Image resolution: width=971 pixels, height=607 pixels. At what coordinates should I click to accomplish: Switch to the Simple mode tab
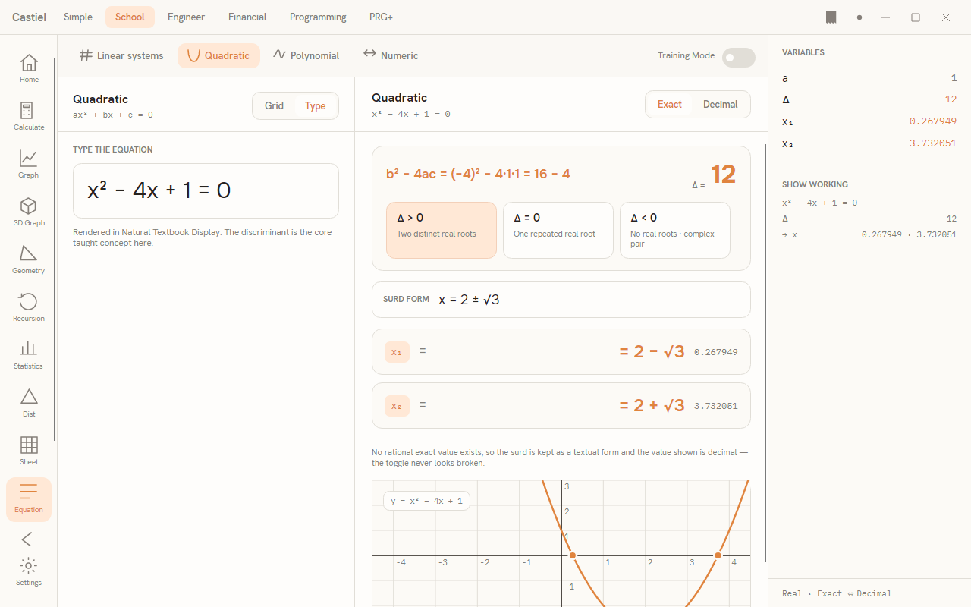tap(78, 17)
